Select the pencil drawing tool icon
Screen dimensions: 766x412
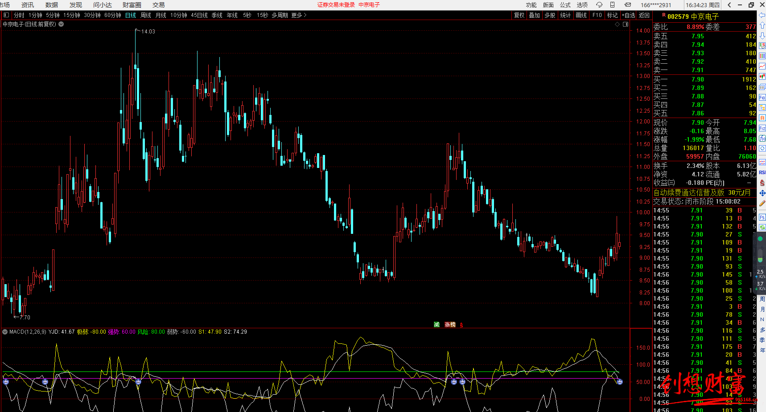(762, 203)
